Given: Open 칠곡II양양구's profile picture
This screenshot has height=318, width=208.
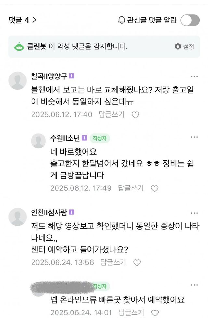Looking at the screenshot, I should pyautogui.click(x=18, y=81).
